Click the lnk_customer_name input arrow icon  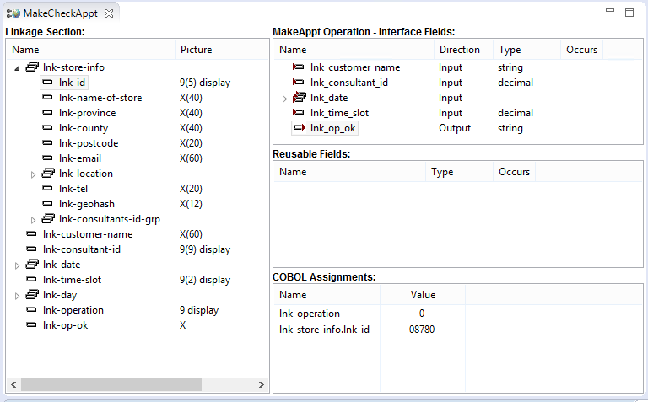coord(299,67)
